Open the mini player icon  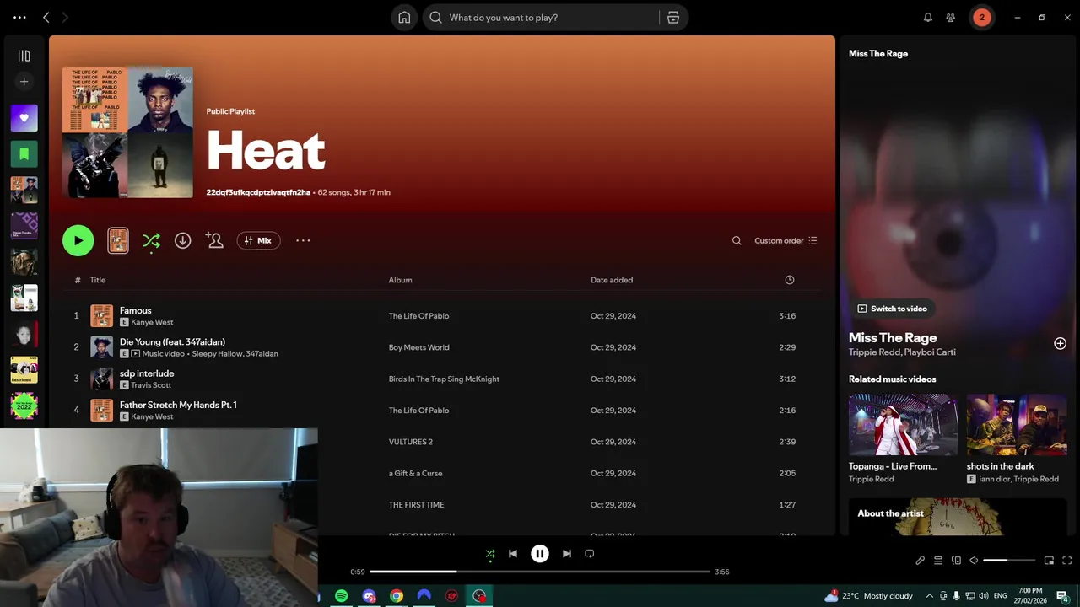(x=1050, y=561)
